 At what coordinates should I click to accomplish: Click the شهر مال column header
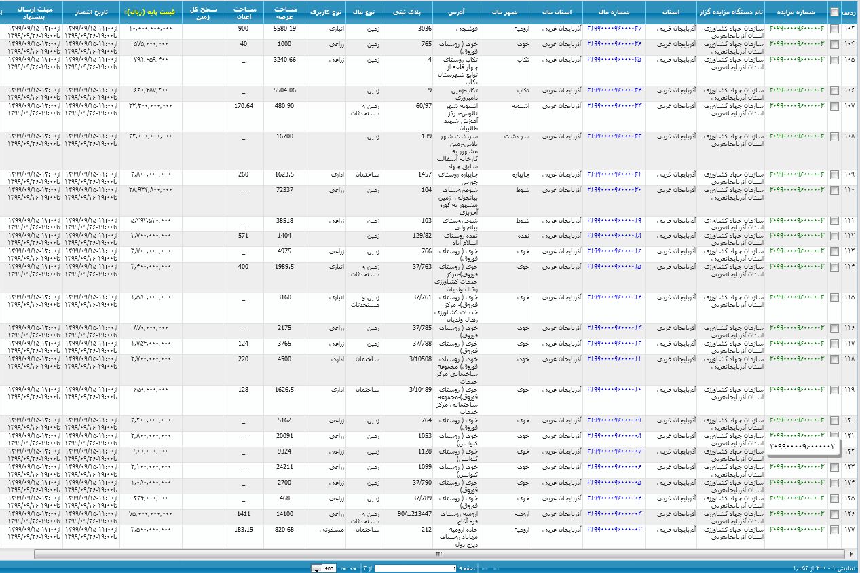504,12
